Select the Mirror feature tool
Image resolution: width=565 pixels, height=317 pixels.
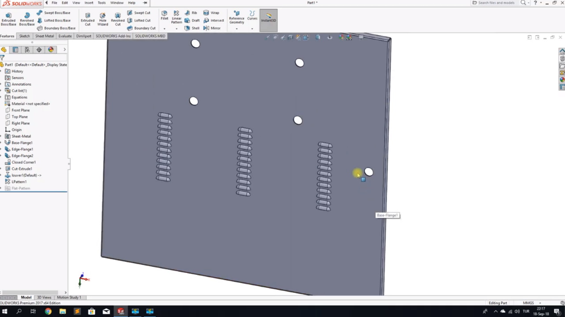tap(215, 28)
